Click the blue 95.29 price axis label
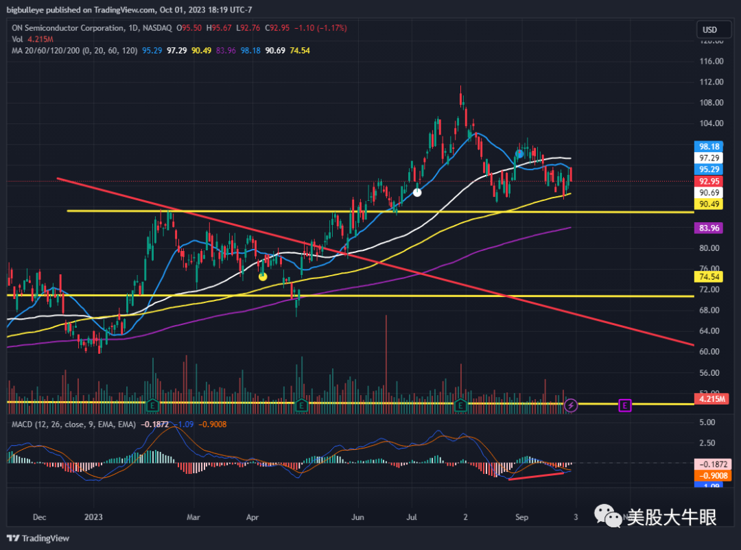 coord(709,169)
